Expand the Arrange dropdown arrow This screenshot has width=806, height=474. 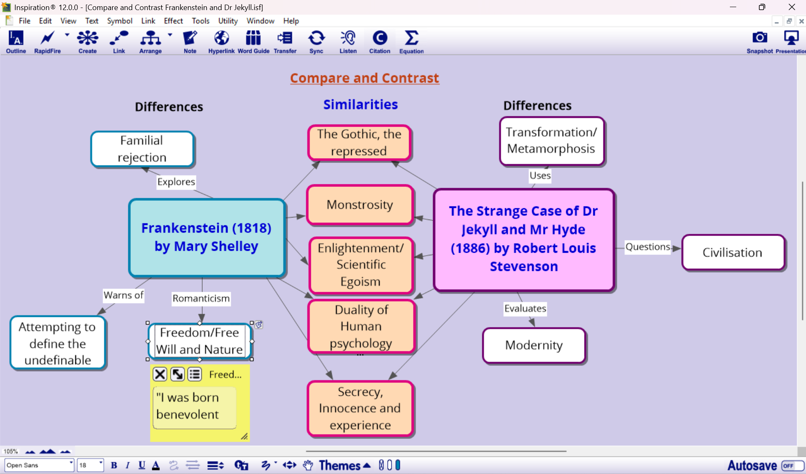[170, 35]
